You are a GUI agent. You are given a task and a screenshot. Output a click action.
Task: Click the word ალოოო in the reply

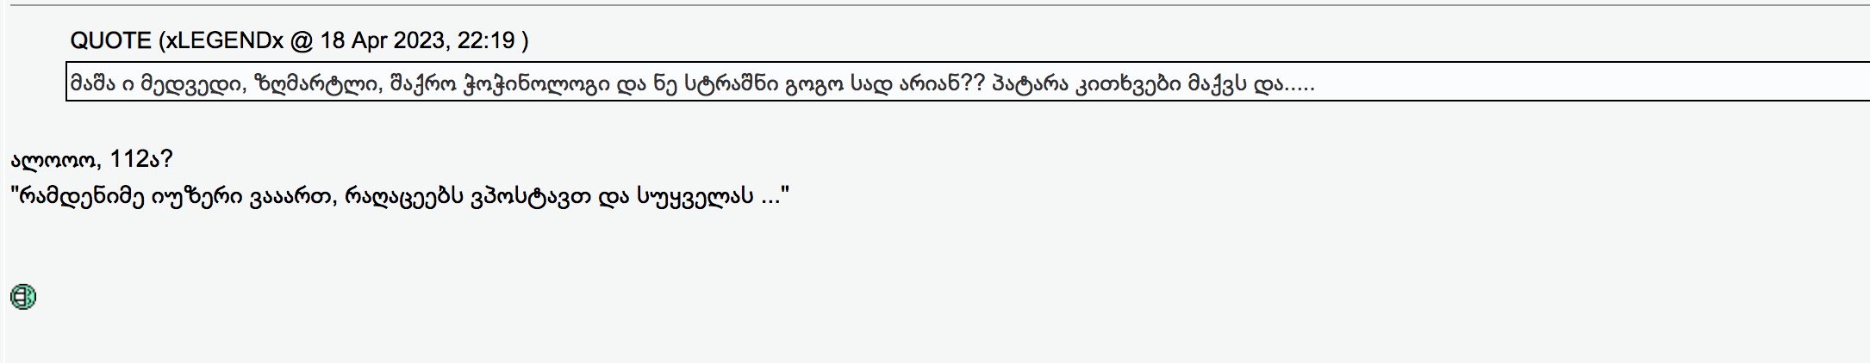tap(55, 159)
